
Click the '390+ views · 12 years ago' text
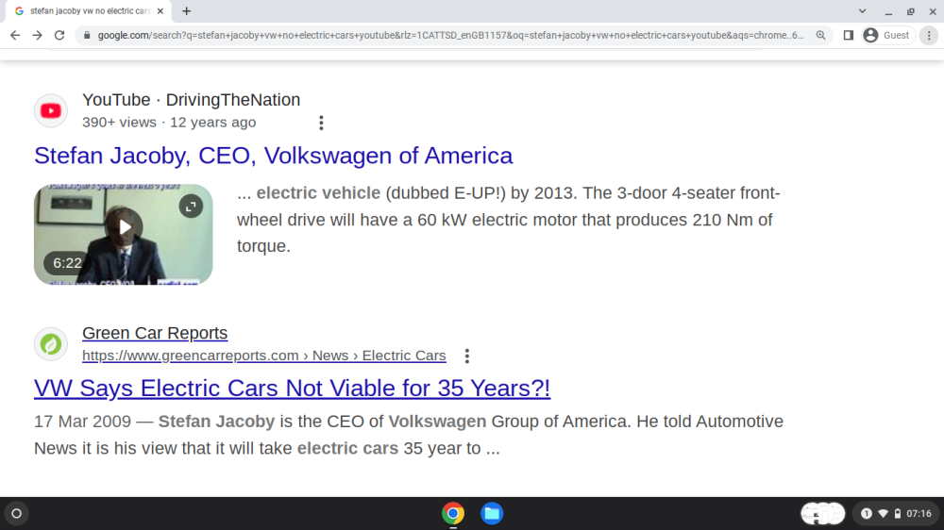coord(169,122)
